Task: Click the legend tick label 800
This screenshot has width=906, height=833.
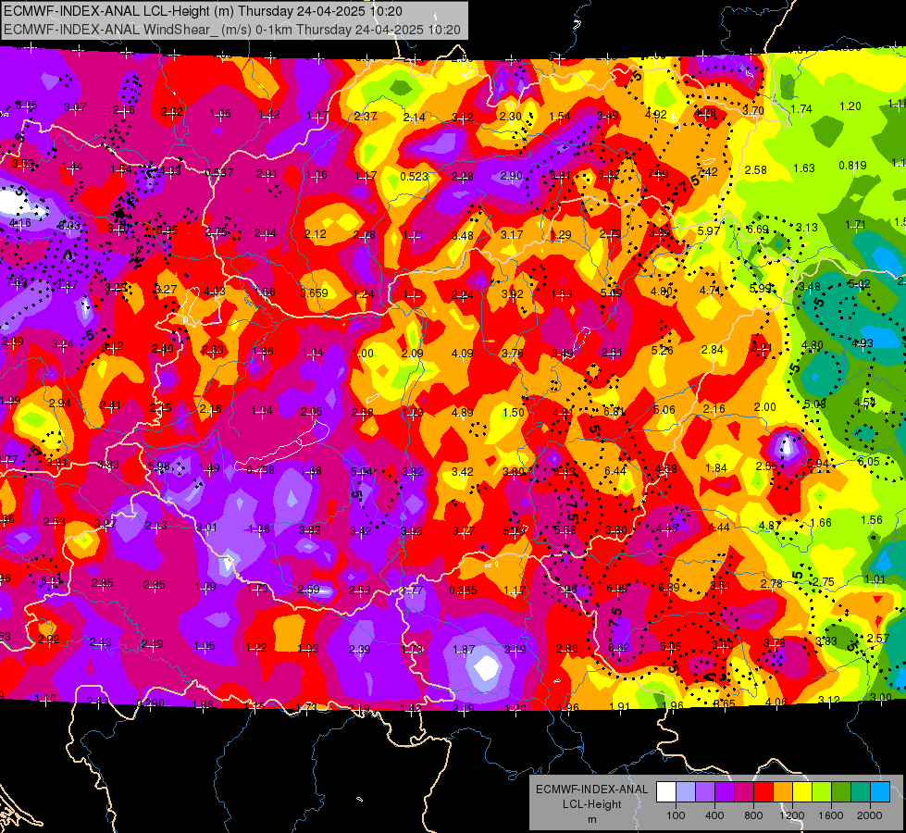Action: [753, 815]
